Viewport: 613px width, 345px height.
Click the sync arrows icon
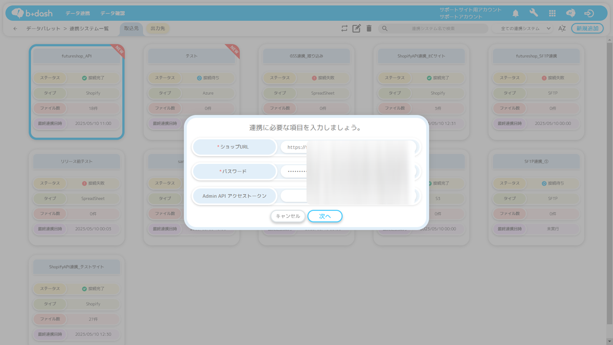point(344,29)
